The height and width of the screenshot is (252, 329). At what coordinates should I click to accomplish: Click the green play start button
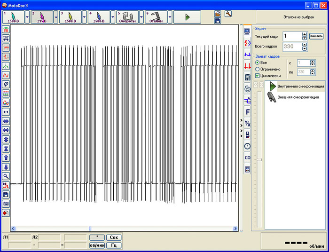click(x=187, y=17)
